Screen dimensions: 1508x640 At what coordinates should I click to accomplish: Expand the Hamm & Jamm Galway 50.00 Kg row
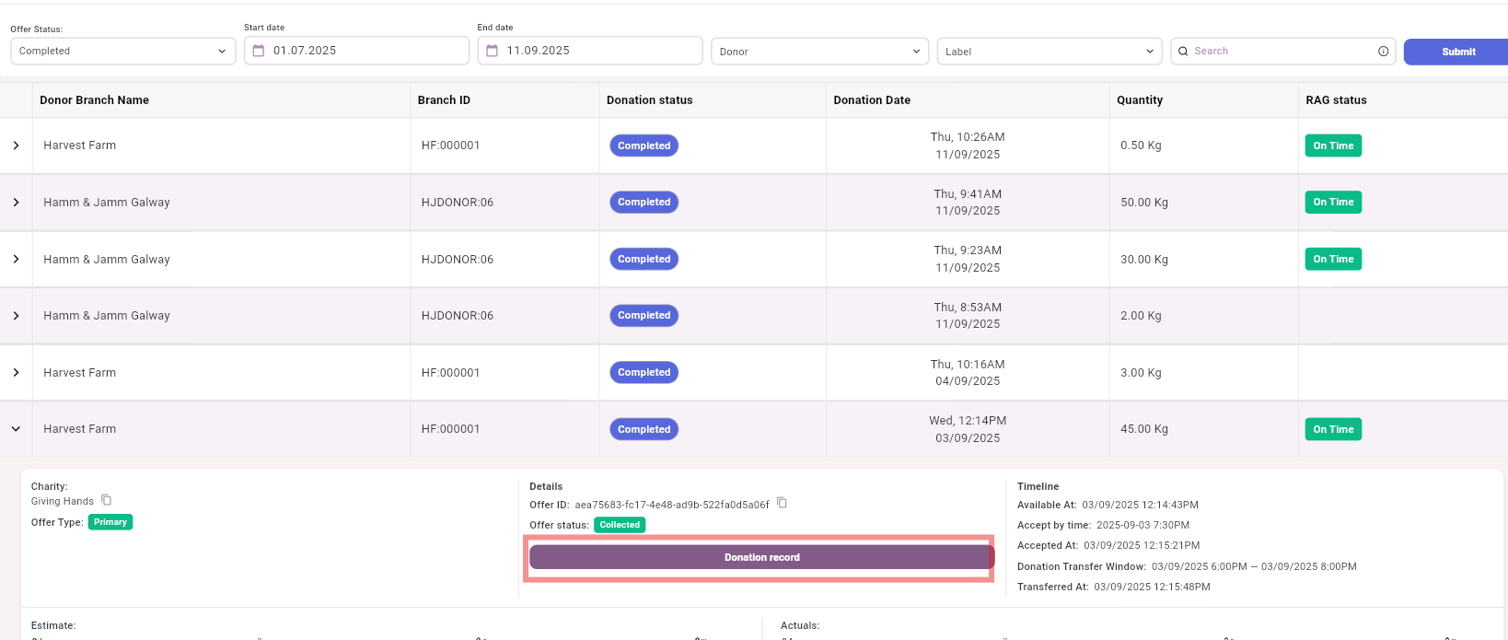[x=16, y=203]
